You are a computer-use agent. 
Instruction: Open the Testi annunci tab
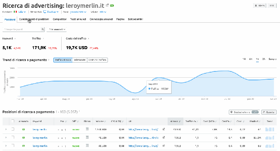click(x=78, y=19)
